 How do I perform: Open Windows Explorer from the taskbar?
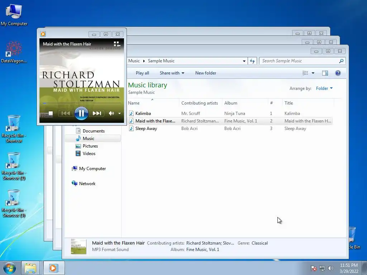pos(31,268)
